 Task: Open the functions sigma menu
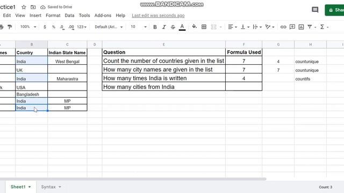click(x=322, y=27)
